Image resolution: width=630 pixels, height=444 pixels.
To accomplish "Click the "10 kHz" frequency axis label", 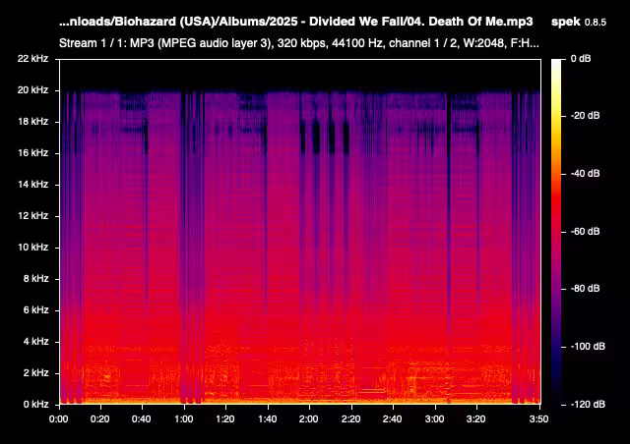I will coord(32,248).
